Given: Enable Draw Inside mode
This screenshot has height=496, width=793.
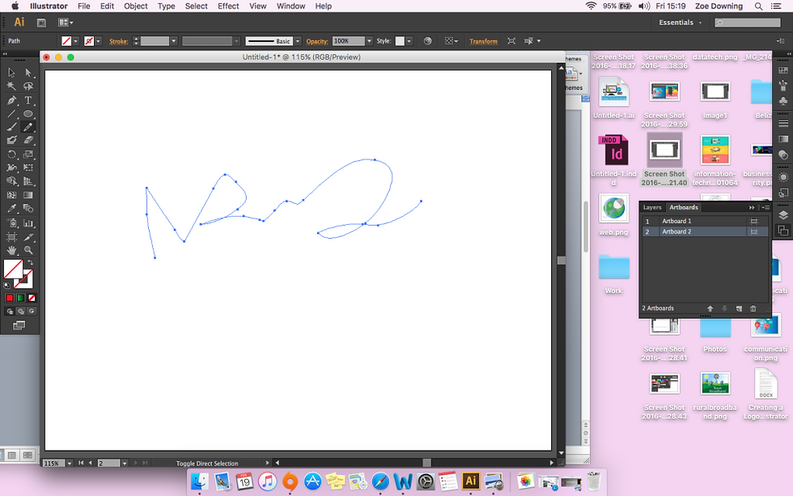Looking at the screenshot, I should pyautogui.click(x=32, y=312).
